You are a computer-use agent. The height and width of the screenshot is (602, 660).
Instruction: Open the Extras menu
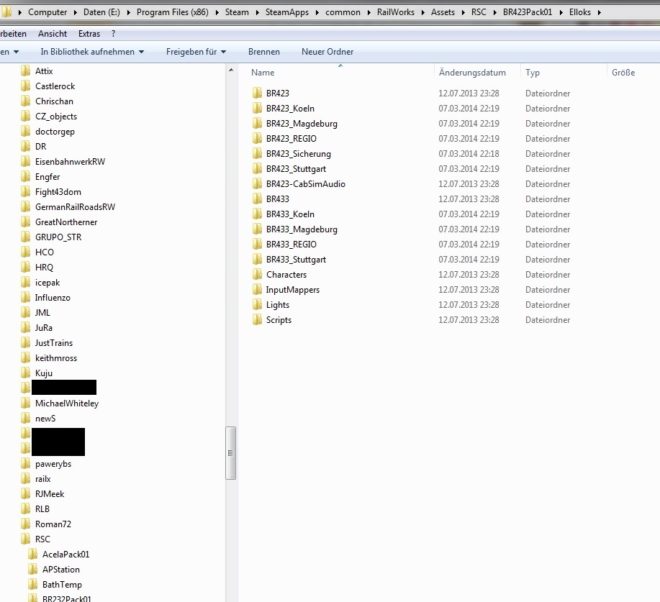[89, 34]
